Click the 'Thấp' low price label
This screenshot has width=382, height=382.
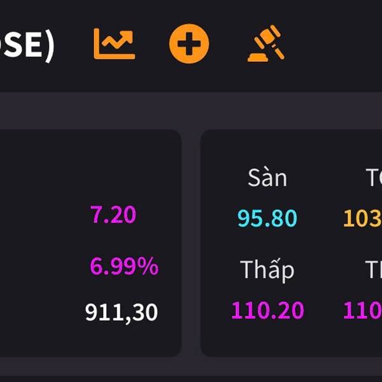click(x=267, y=271)
